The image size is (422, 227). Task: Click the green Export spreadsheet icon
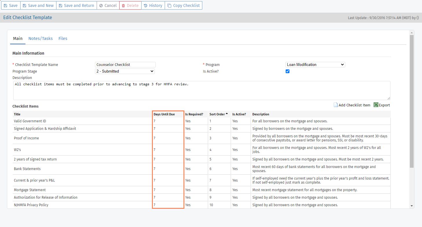pos(376,105)
